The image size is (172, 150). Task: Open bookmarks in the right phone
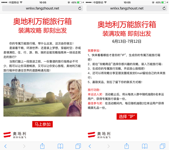click(145, 146)
